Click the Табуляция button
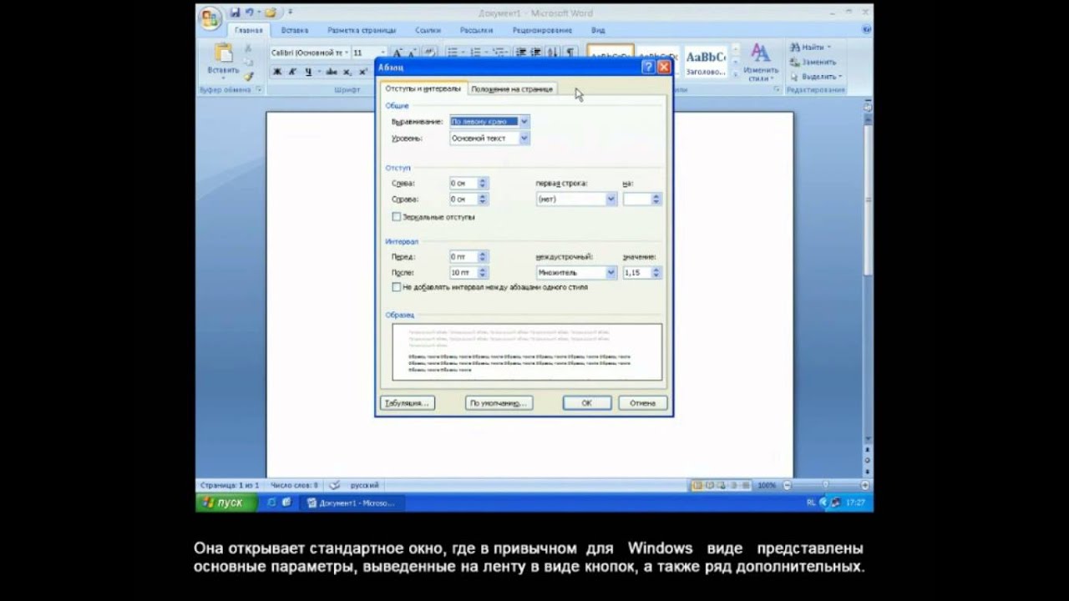The width and height of the screenshot is (1069, 601). tap(407, 403)
